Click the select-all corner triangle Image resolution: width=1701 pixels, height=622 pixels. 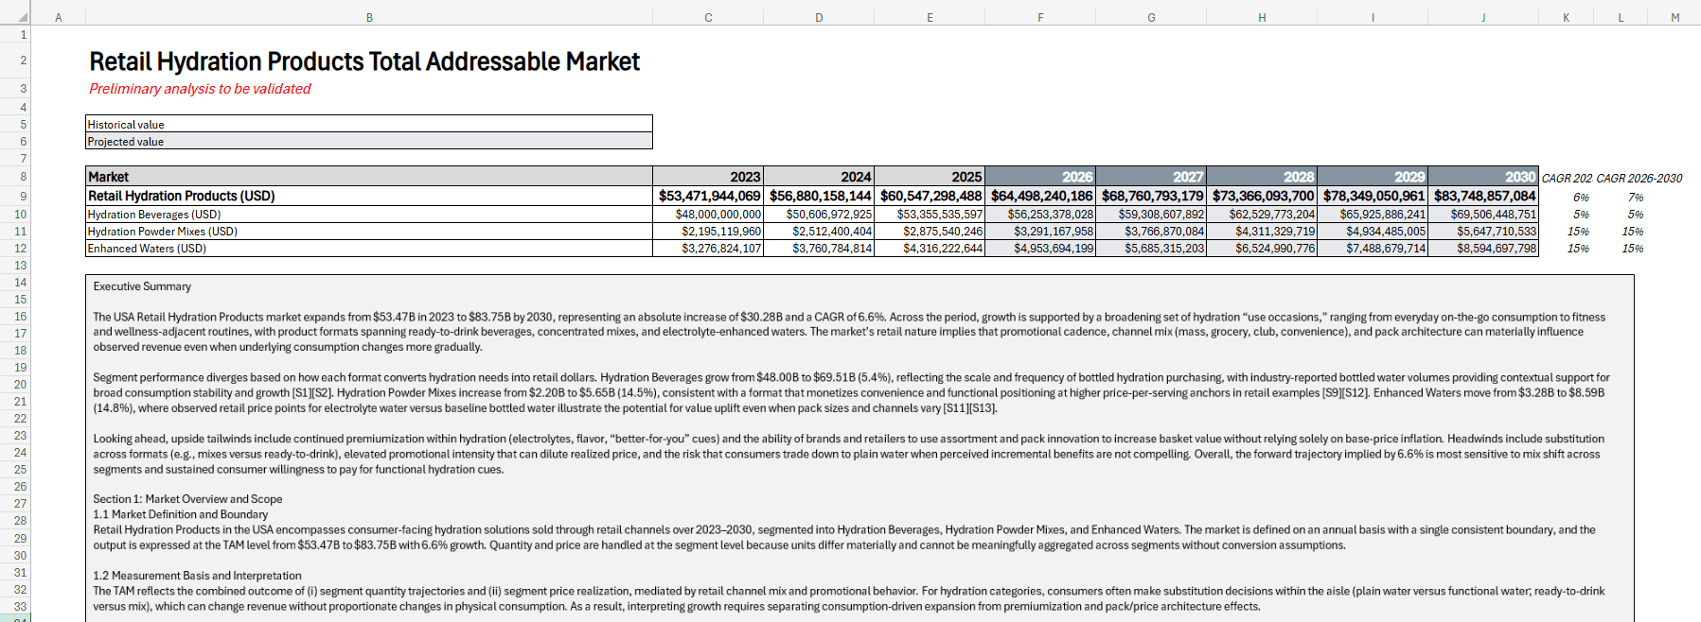[x=23, y=17]
